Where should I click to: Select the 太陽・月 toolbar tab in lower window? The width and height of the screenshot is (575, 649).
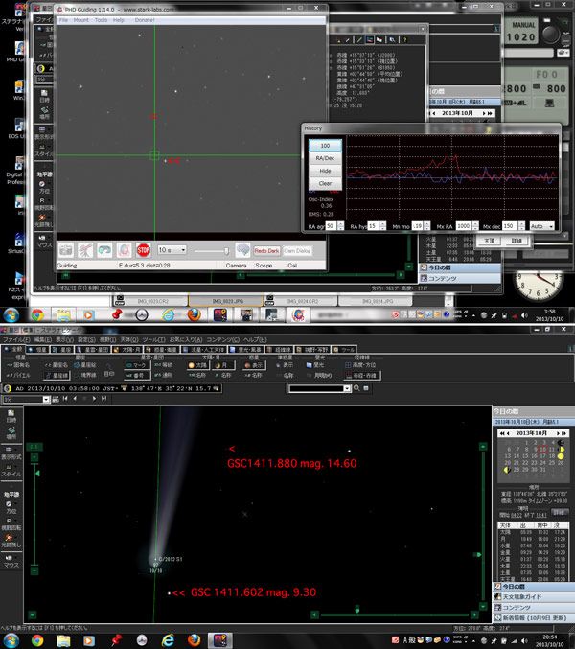click(x=127, y=349)
